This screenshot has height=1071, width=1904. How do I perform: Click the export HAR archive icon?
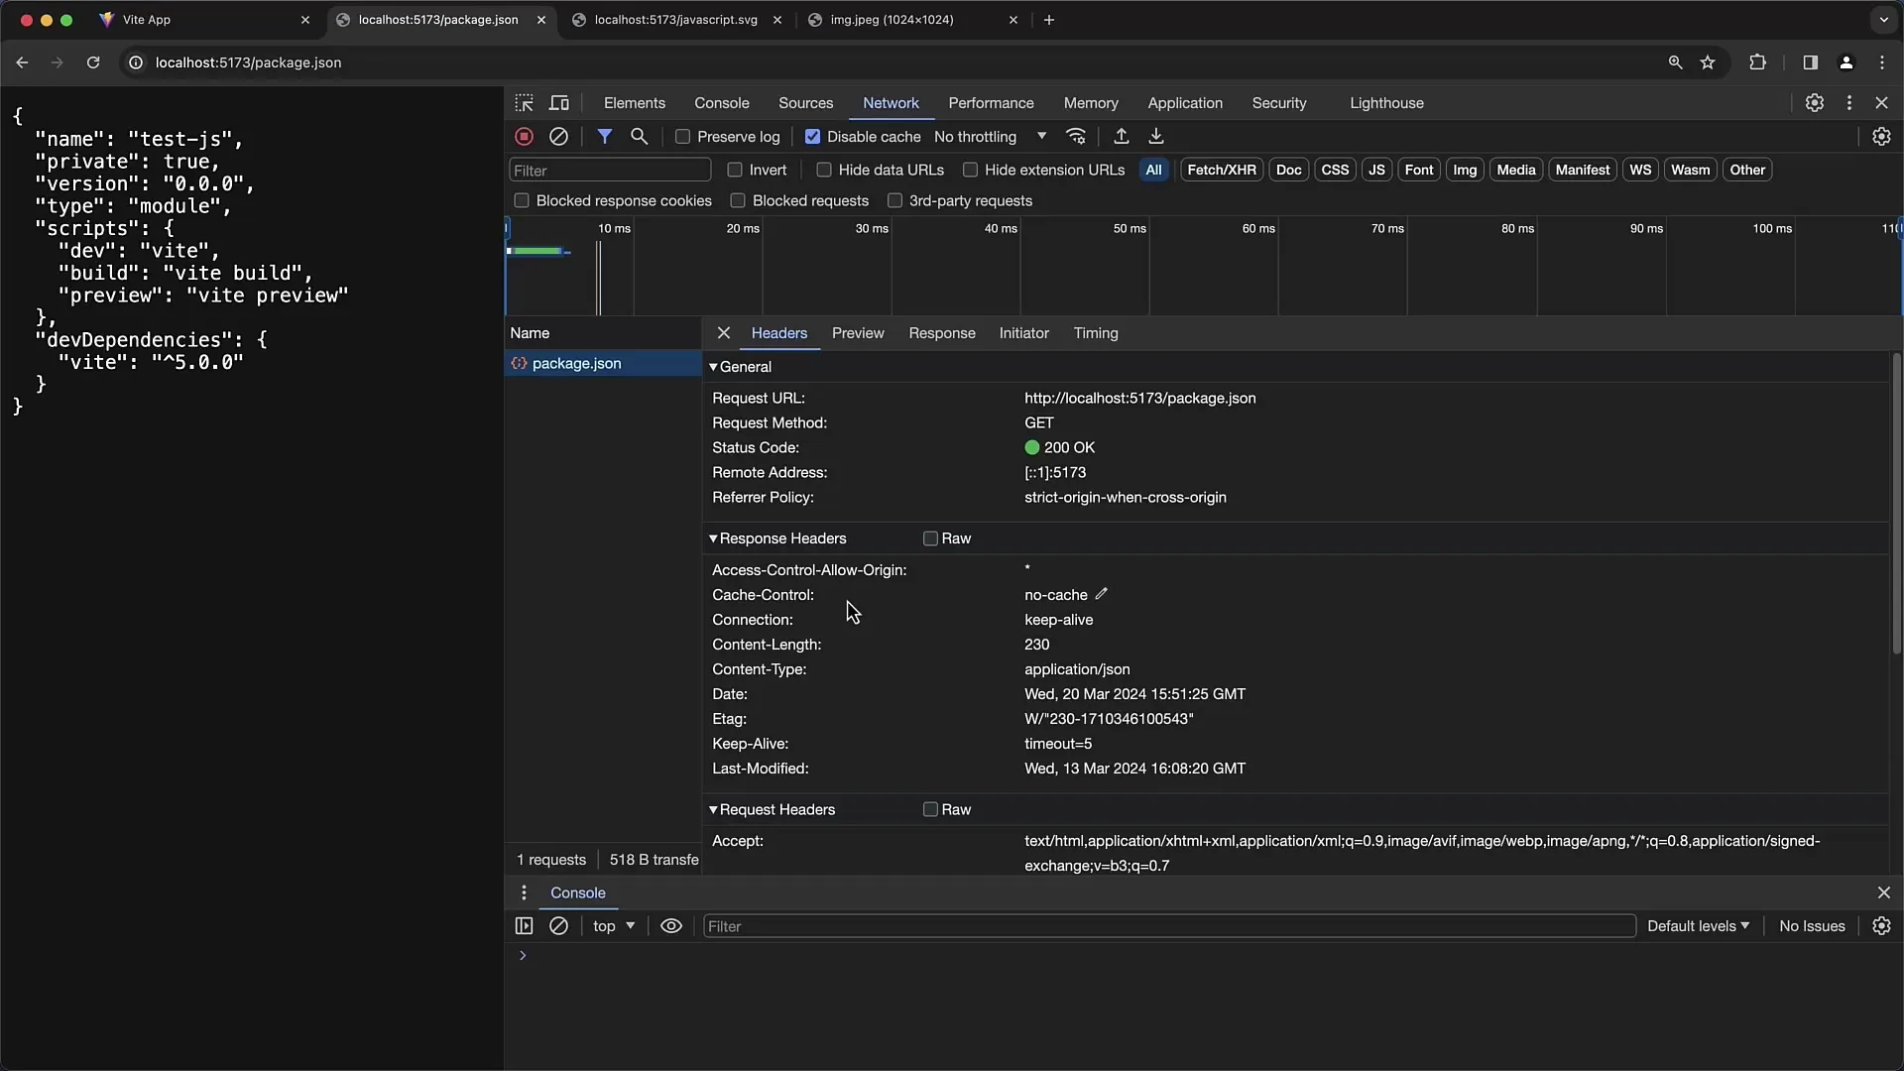click(x=1154, y=136)
